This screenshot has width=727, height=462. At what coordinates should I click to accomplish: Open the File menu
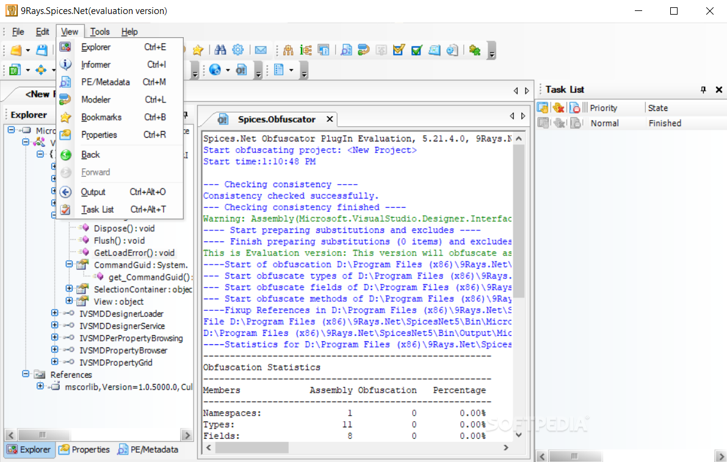click(18, 32)
